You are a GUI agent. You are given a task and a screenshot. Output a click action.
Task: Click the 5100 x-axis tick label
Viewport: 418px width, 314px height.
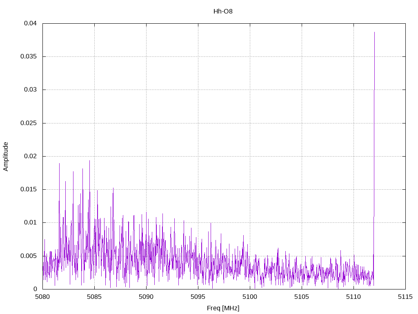250,297
